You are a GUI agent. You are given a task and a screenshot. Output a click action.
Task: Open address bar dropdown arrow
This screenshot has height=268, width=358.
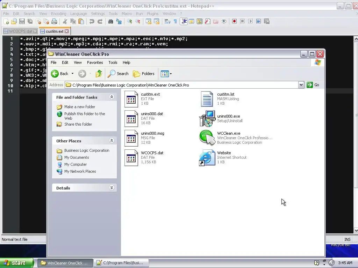tap(301, 85)
